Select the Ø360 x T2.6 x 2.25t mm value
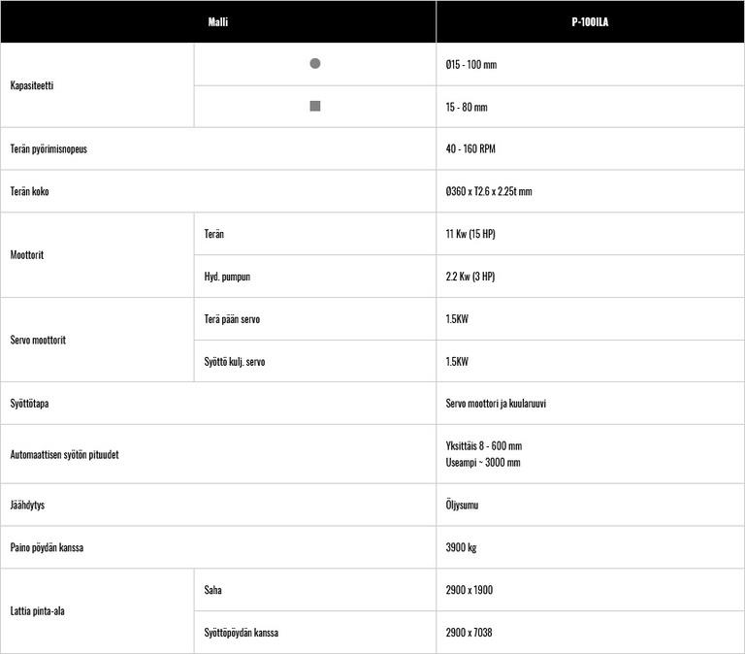This screenshot has width=745, height=654. coord(489,192)
